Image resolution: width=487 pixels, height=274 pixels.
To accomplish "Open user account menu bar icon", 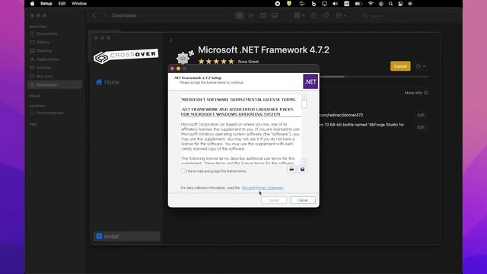I will point(380,4).
